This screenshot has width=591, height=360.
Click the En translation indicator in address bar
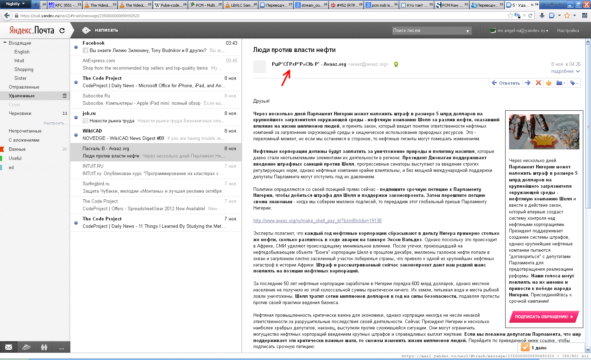pyautogui.click(x=517, y=15)
